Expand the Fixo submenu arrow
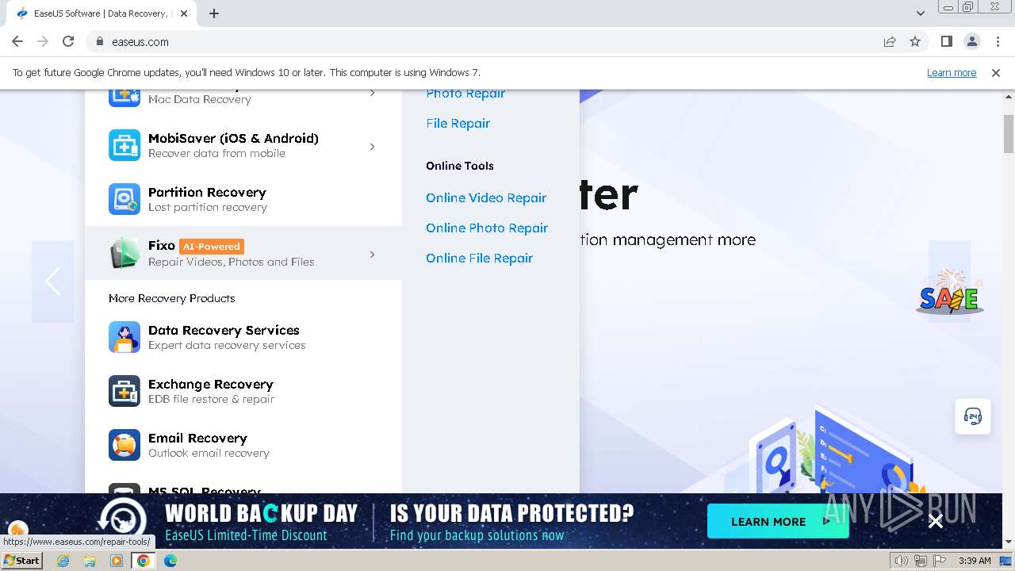The height and width of the screenshot is (571, 1015). 372,254
